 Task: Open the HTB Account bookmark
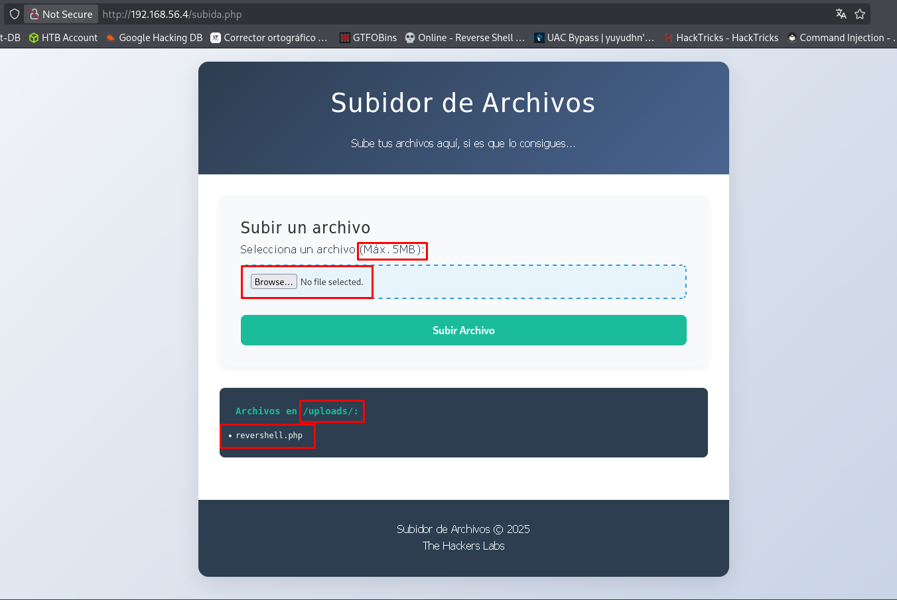tap(63, 38)
